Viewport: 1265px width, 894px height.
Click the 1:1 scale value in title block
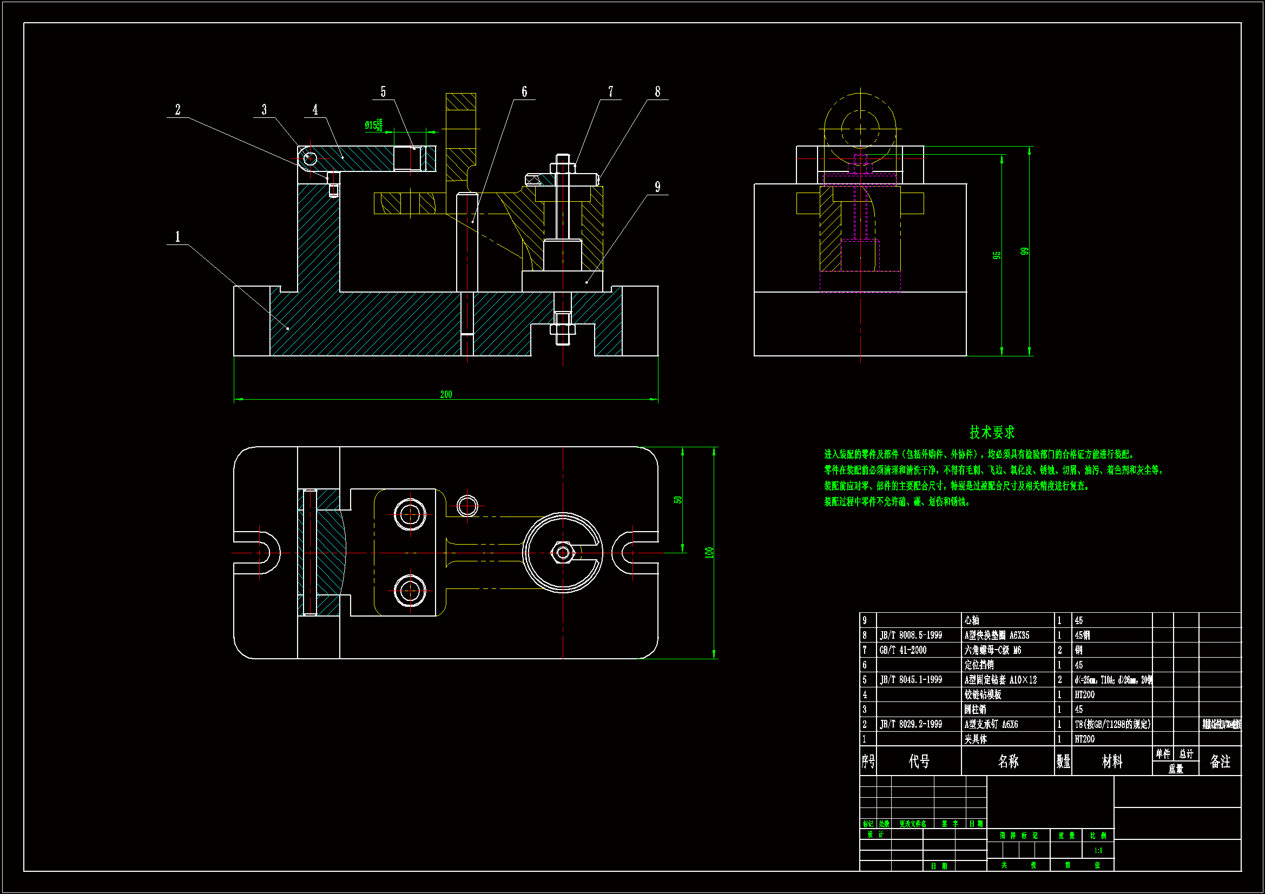click(1098, 851)
